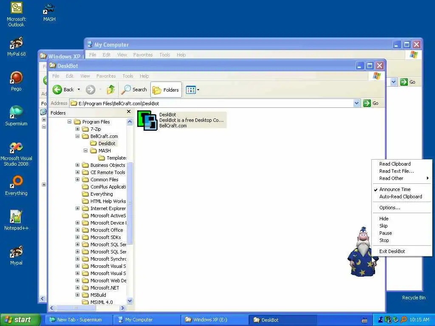
Task: Choose Stop from DeskBot menu
Action: point(402,240)
